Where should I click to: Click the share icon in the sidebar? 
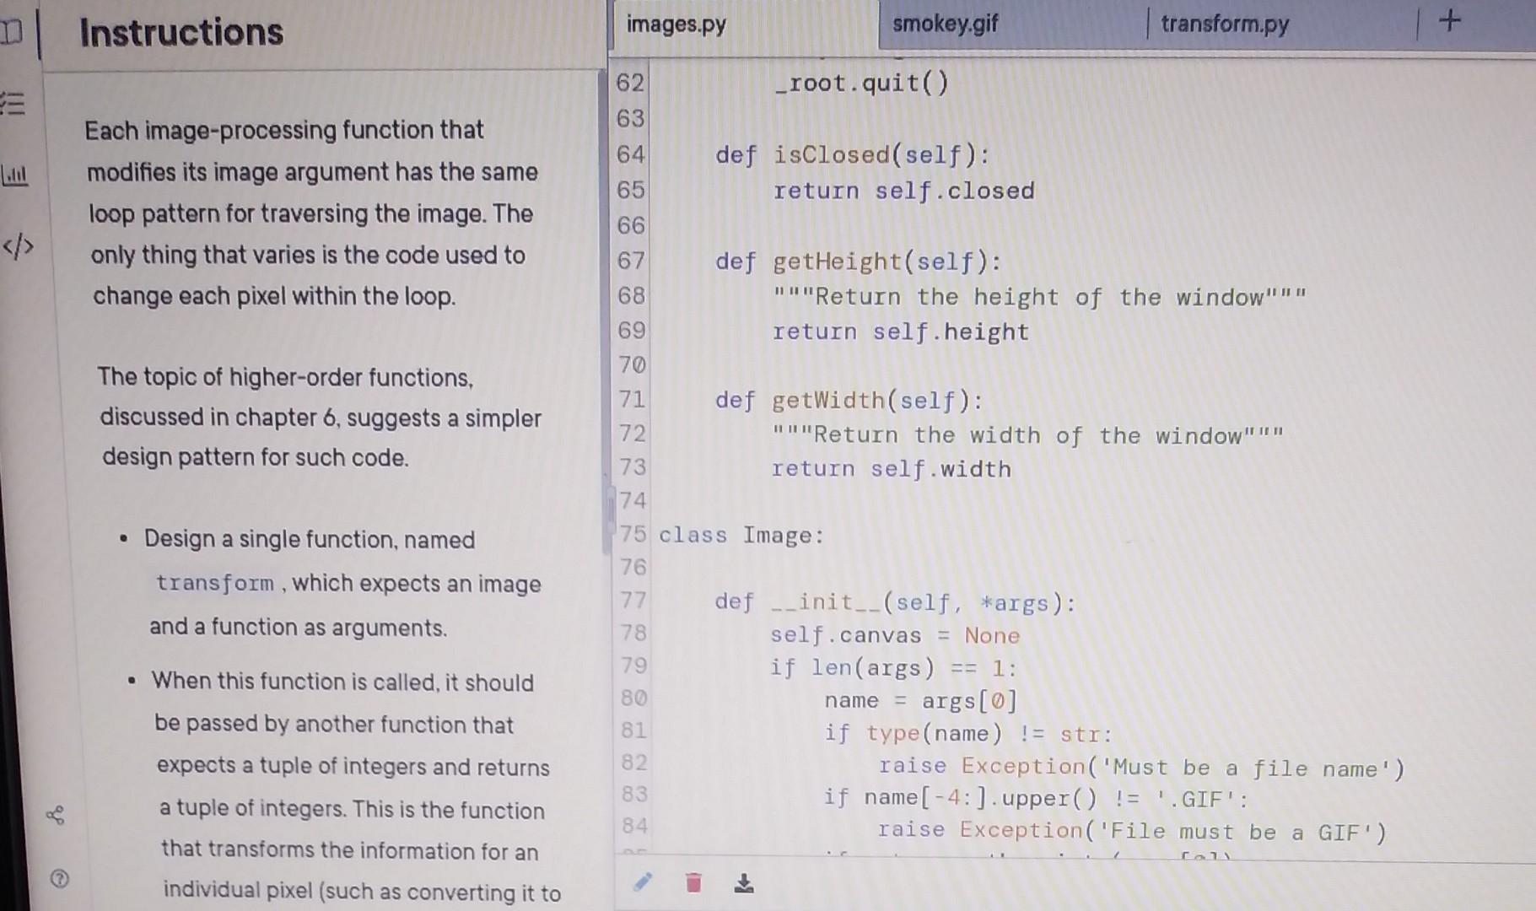tap(57, 815)
